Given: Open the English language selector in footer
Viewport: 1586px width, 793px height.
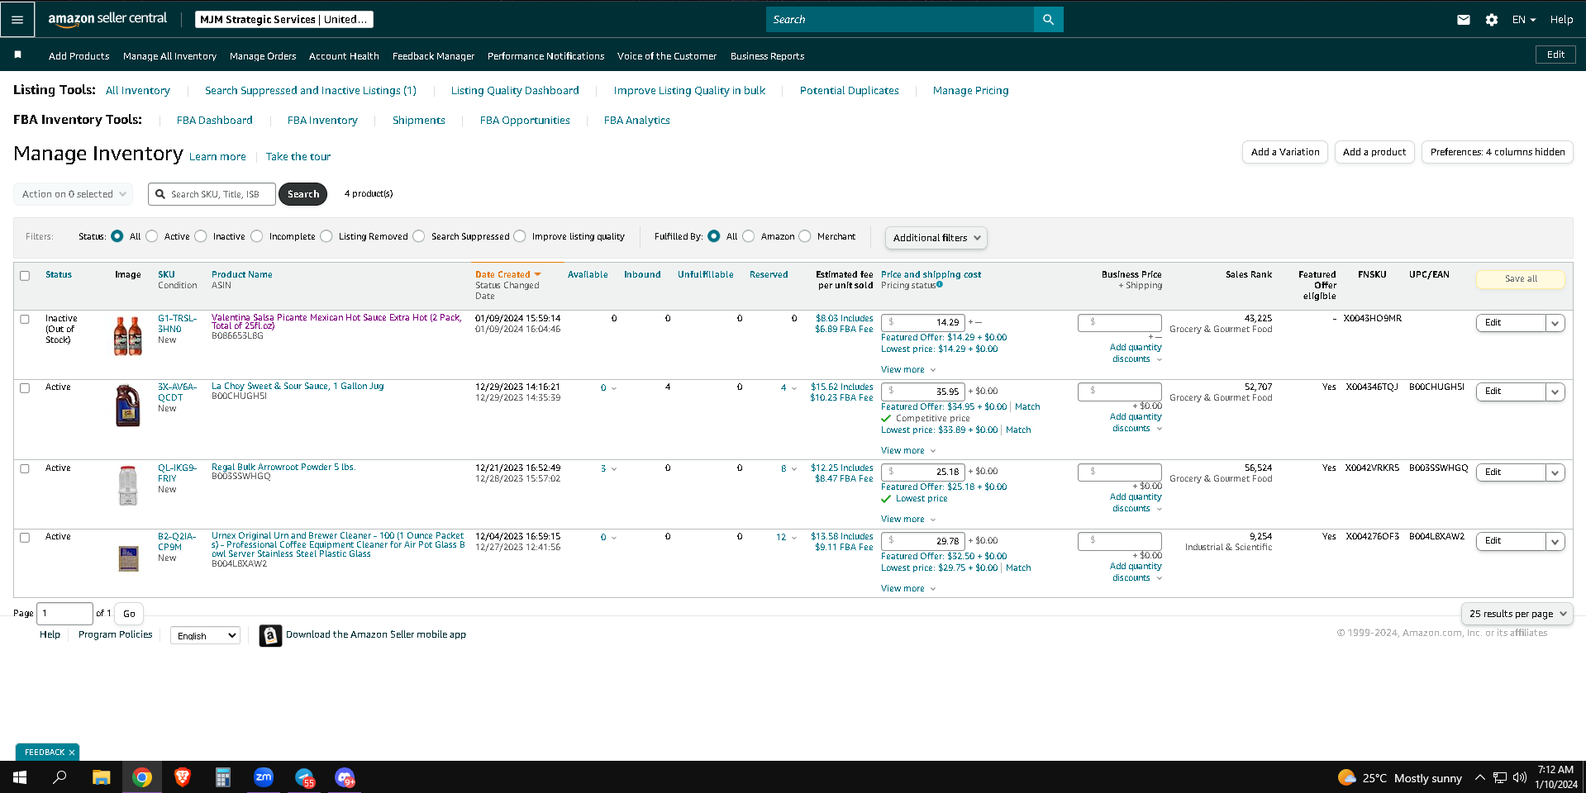Looking at the screenshot, I should [x=206, y=635].
